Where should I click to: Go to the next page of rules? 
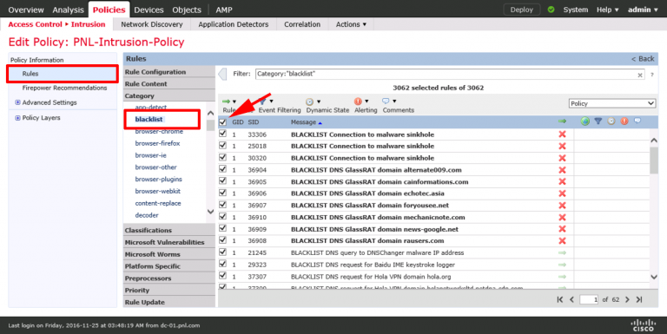pyautogui.click(x=627, y=299)
